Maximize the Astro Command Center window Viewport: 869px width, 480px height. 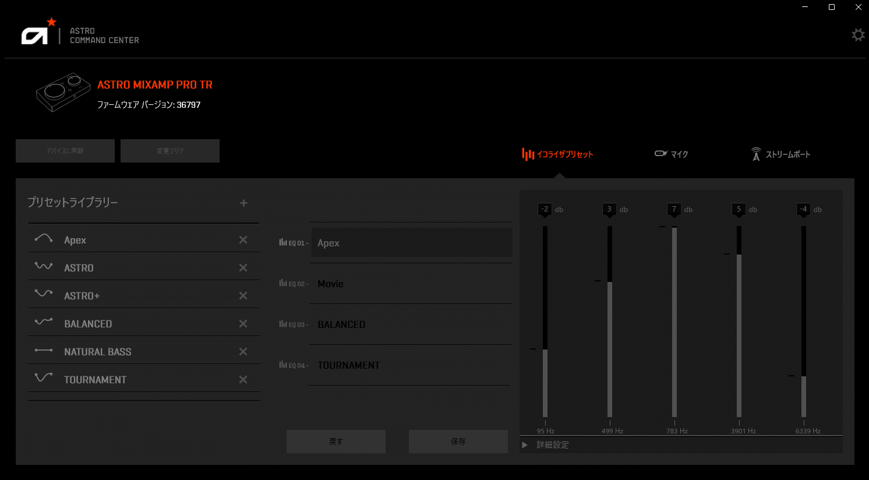(832, 7)
